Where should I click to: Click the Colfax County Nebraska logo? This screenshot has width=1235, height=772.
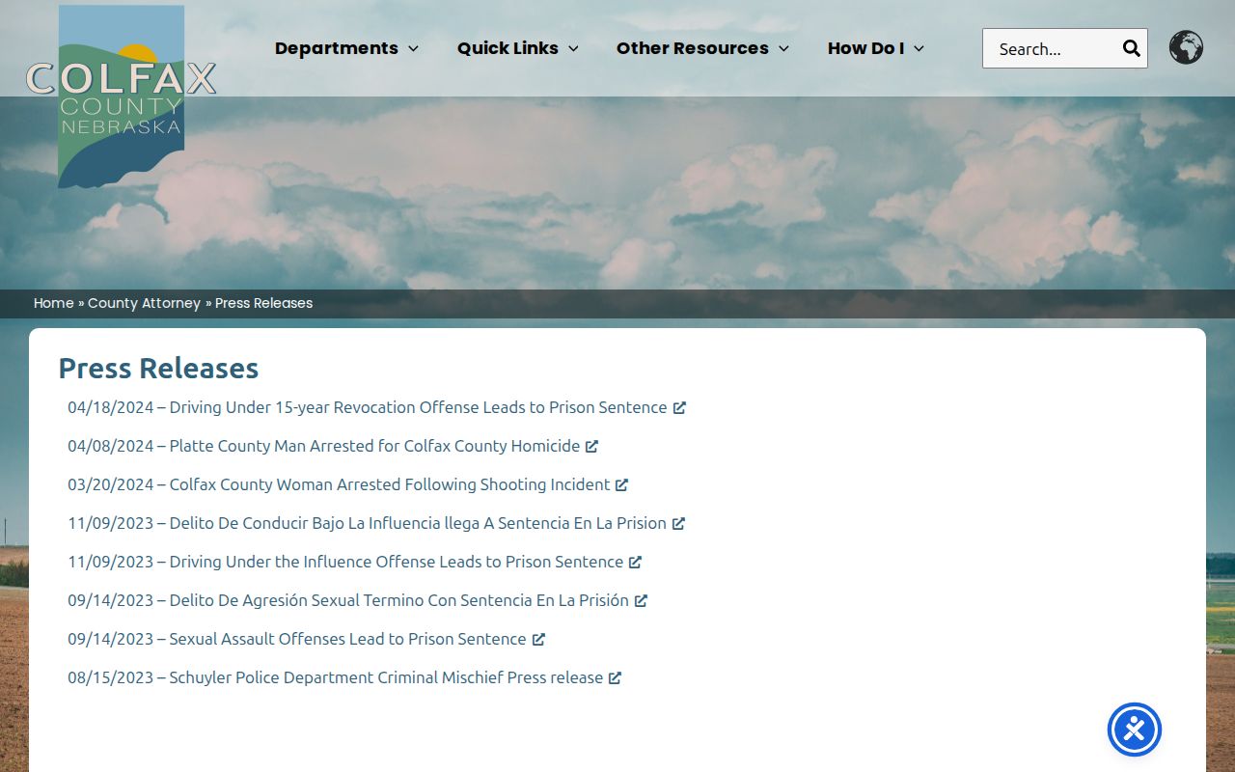(121, 96)
